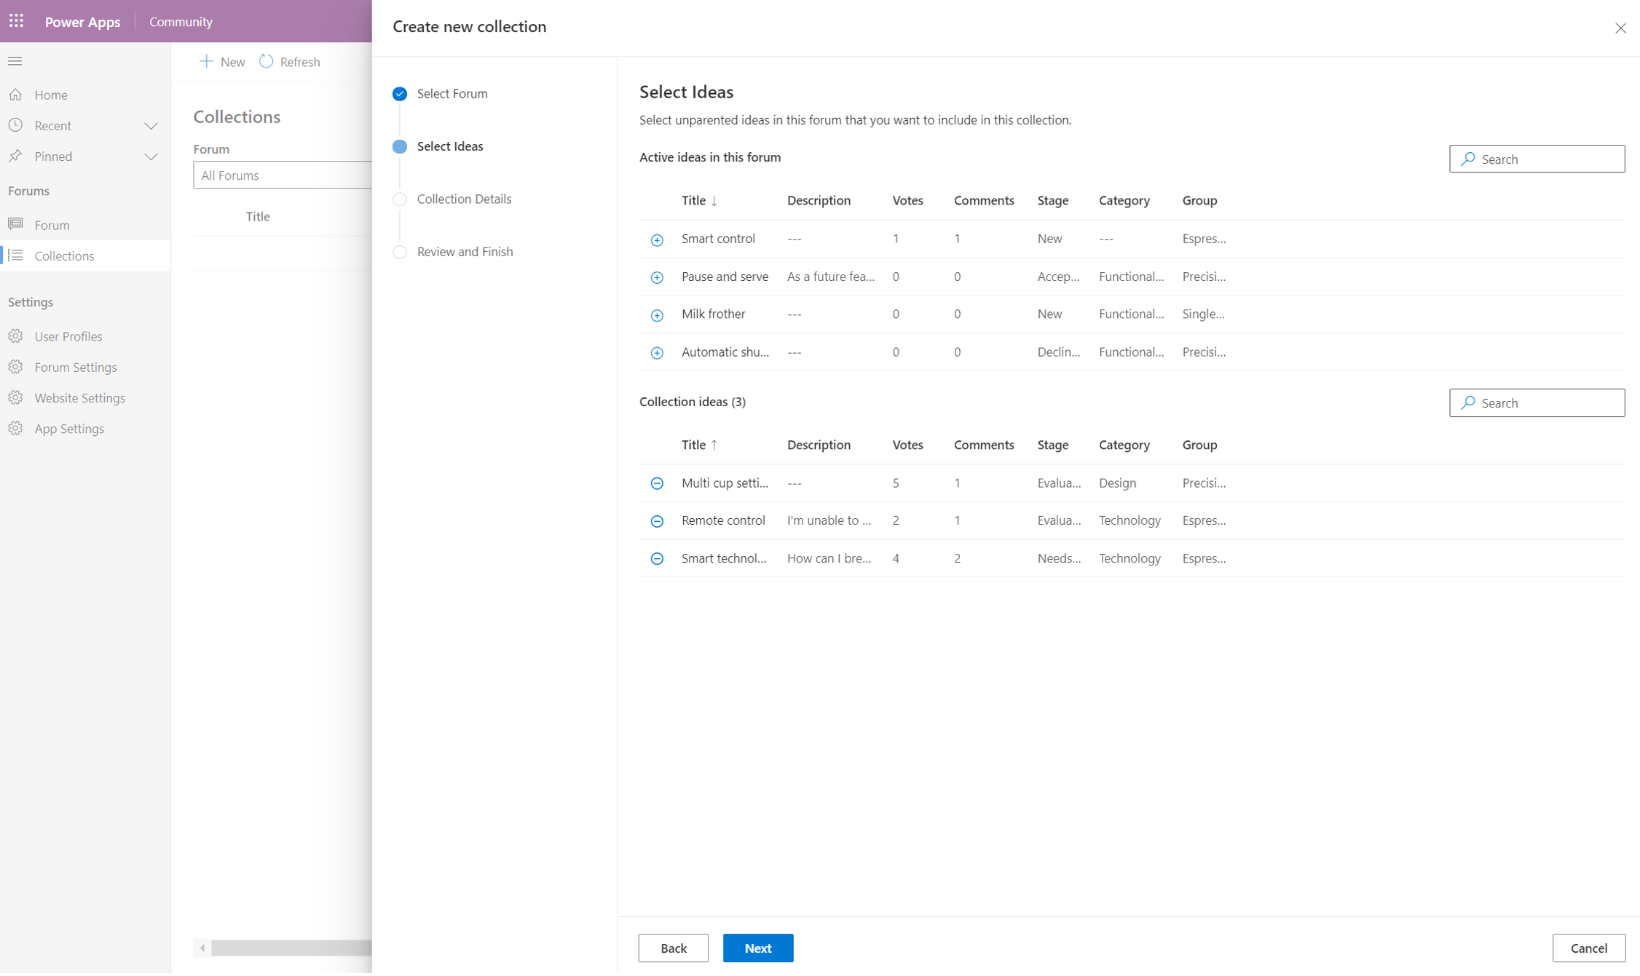This screenshot has height=976, width=1640.
Task: Navigate to Forum menu item
Action: 51,224
